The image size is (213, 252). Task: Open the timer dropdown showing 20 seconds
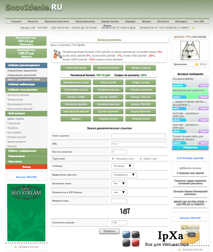click(x=122, y=166)
